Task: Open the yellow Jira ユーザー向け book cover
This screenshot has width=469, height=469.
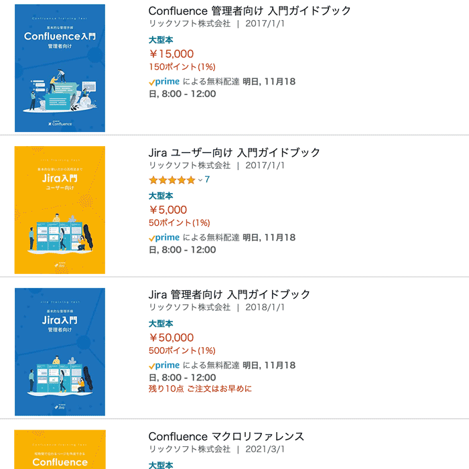Action: click(60, 210)
